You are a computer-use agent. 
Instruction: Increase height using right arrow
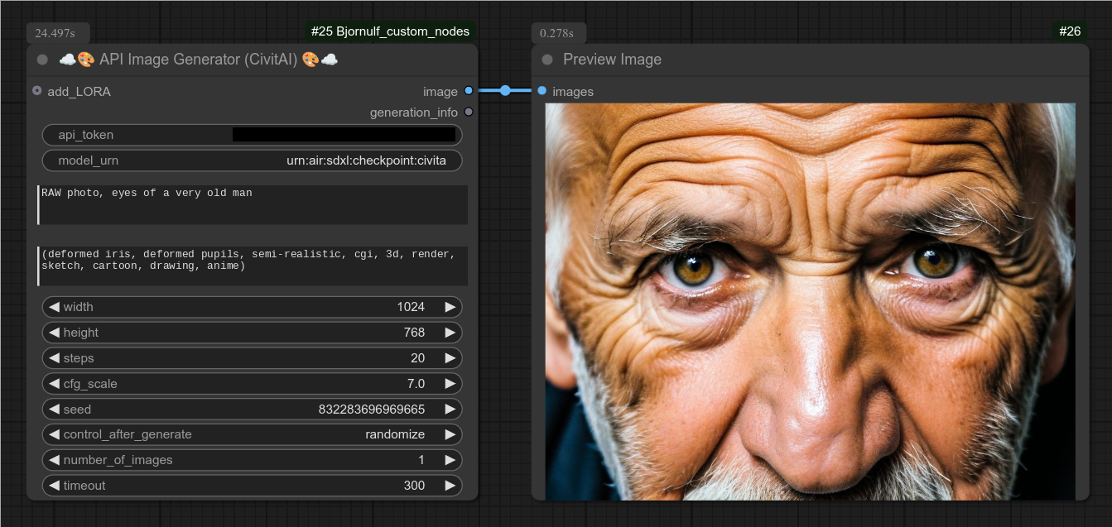[450, 333]
